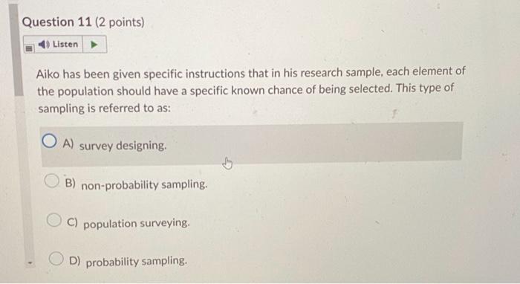Click the "probability sampling." answer text
The height and width of the screenshot is (284, 520).
(x=136, y=262)
